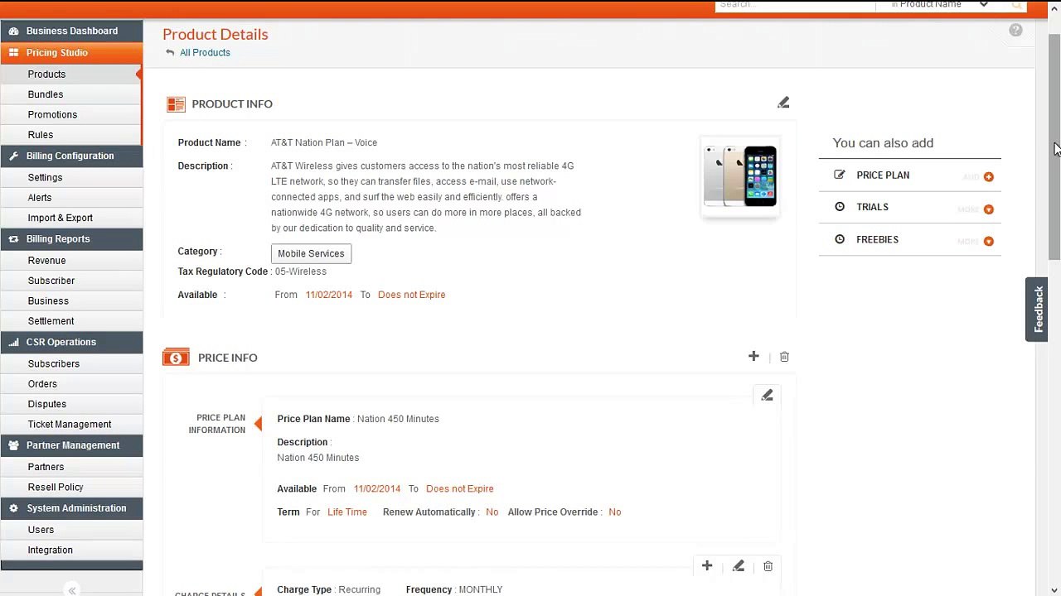Edit the price plan information with pencil icon

pos(767,396)
